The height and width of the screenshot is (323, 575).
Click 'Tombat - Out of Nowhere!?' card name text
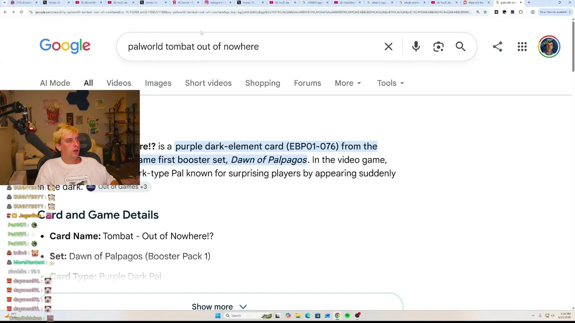tap(158, 236)
